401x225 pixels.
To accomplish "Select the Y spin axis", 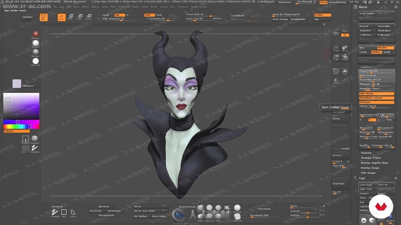I will [x=372, y=120].
